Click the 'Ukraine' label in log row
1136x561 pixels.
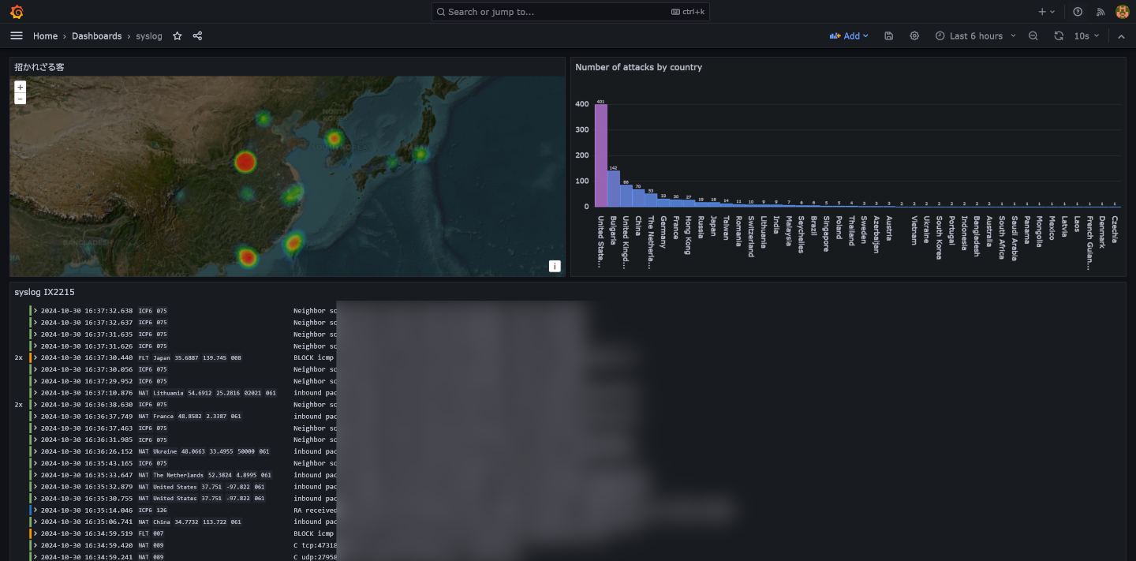(x=165, y=451)
